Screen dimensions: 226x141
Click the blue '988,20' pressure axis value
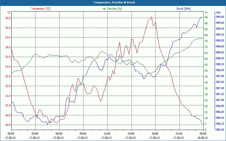(x=220, y=64)
